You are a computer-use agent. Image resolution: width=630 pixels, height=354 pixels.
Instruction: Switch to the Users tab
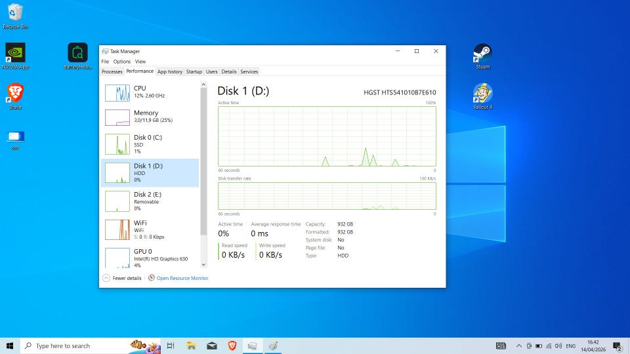click(211, 71)
